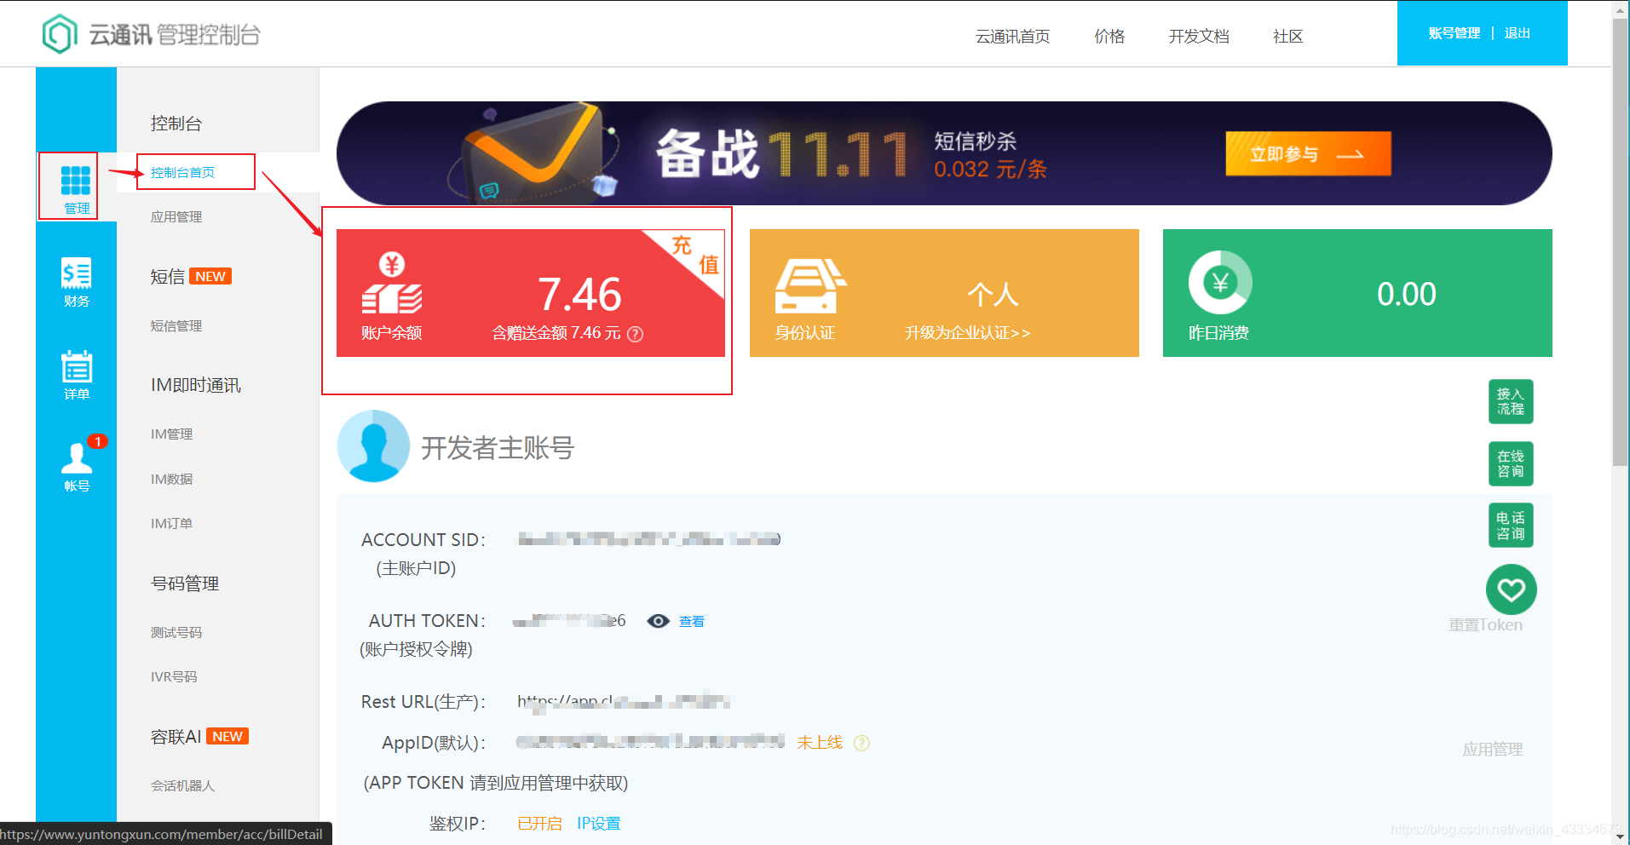Select 会话机器人 in the side menu
The height and width of the screenshot is (845, 1630).
(182, 785)
